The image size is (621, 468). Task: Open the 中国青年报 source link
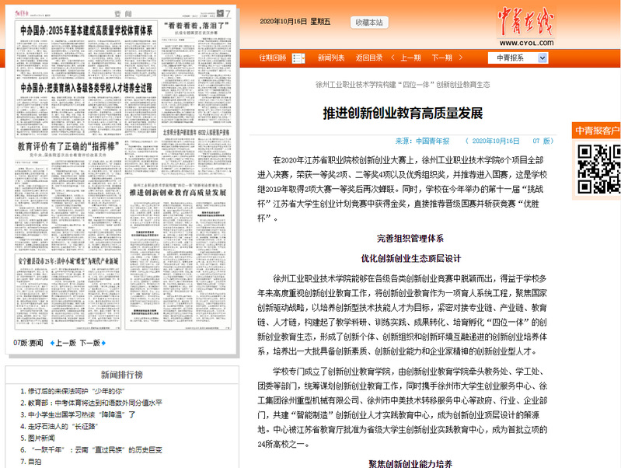tap(433, 141)
